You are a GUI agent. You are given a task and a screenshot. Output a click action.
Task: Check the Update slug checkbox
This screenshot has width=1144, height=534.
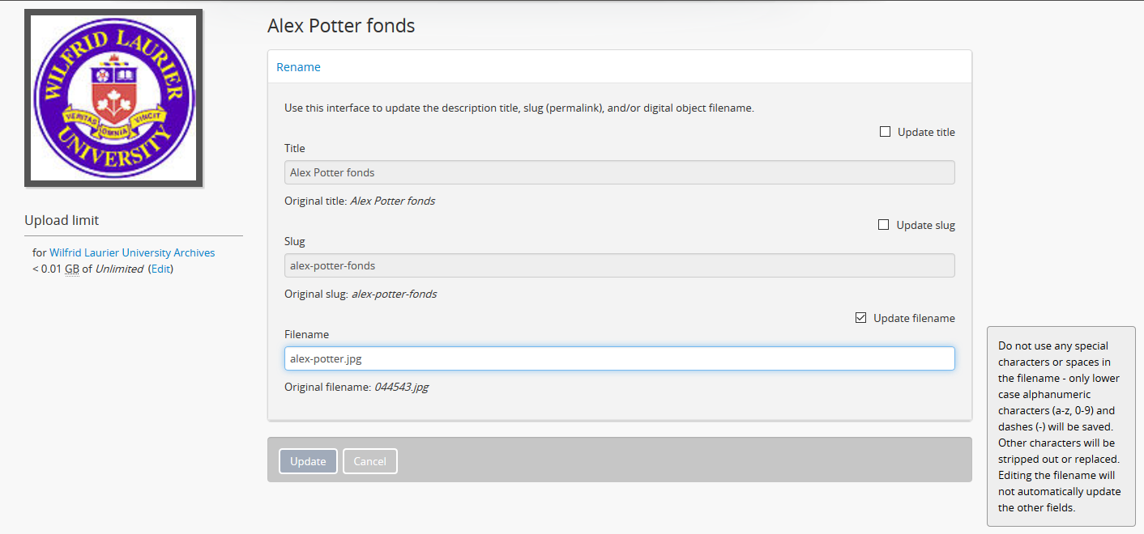(884, 225)
